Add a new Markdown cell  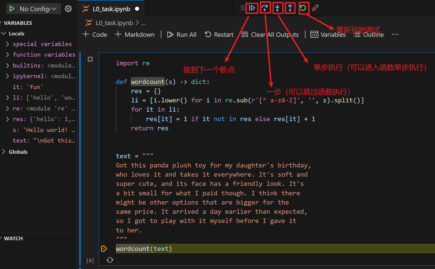pyautogui.click(x=135, y=35)
